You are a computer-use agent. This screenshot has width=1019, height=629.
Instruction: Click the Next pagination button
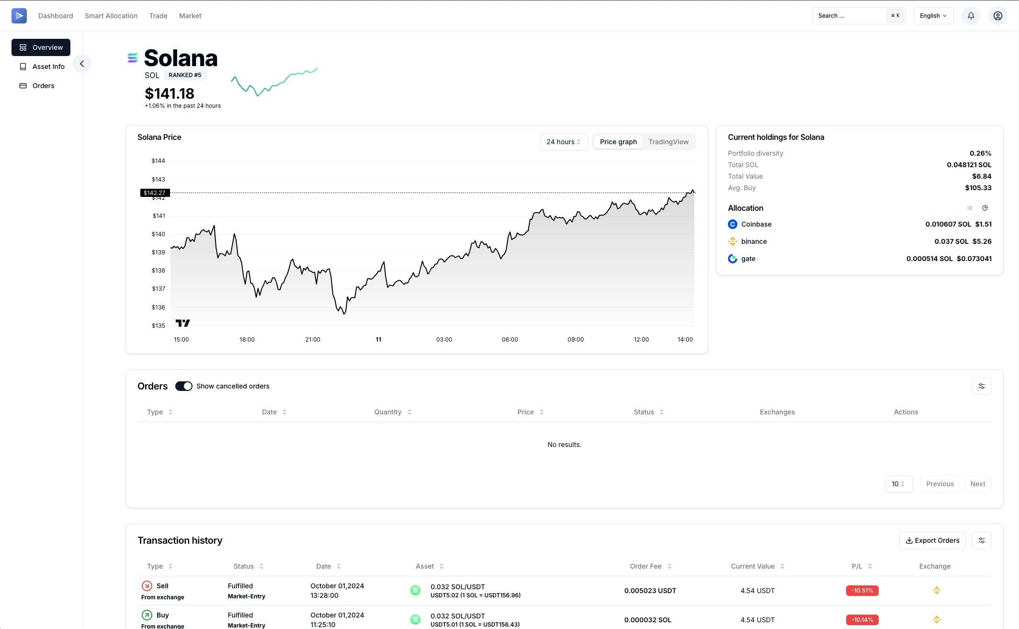[x=977, y=484]
